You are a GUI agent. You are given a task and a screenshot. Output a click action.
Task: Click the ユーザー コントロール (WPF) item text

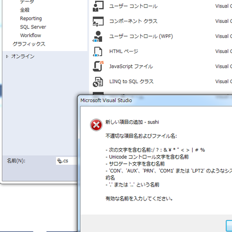pos(141,36)
